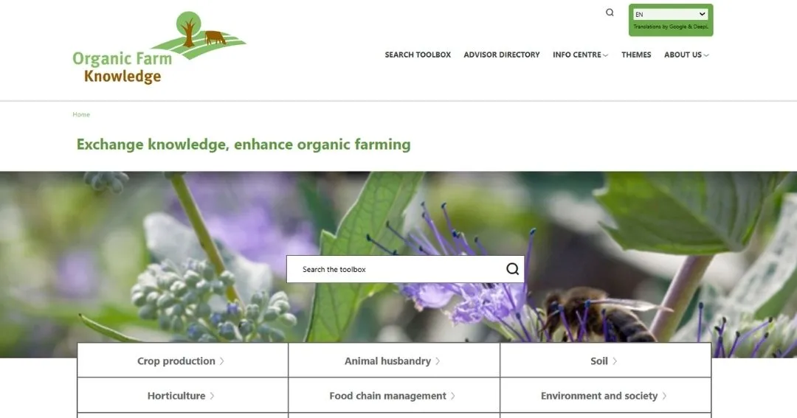Viewport: 797px width, 418px height.
Task: Click the chevron next to Animal husbandry
Action: 438,361
